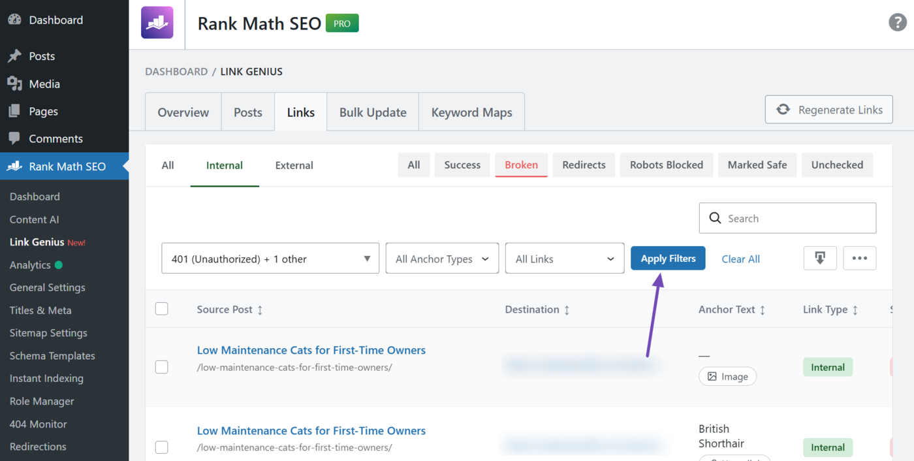The height and width of the screenshot is (461, 914).
Task: Select the Comments icon in the sidebar
Action: (14, 138)
